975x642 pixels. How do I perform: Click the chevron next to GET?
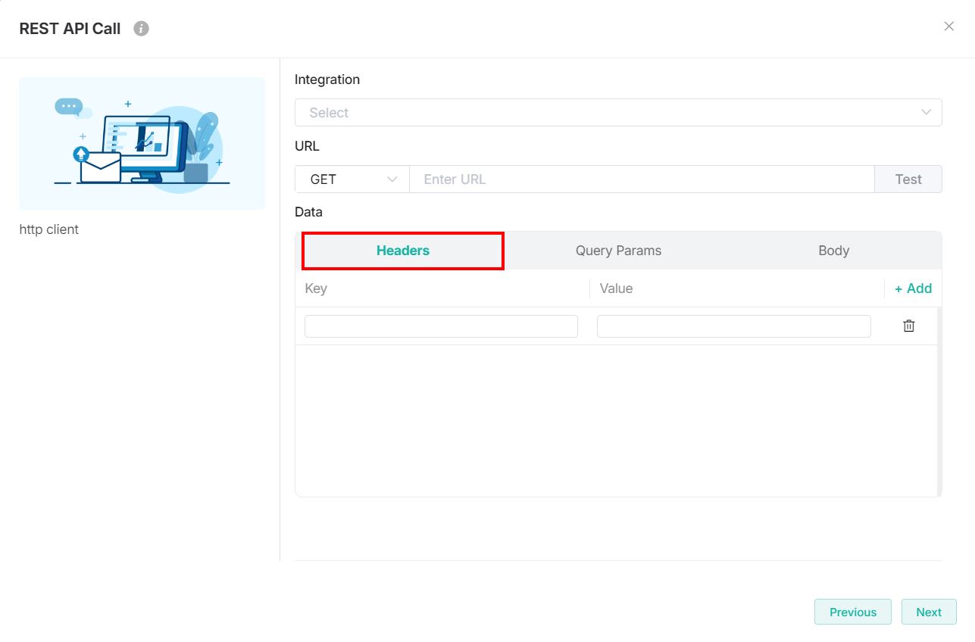pyautogui.click(x=392, y=179)
